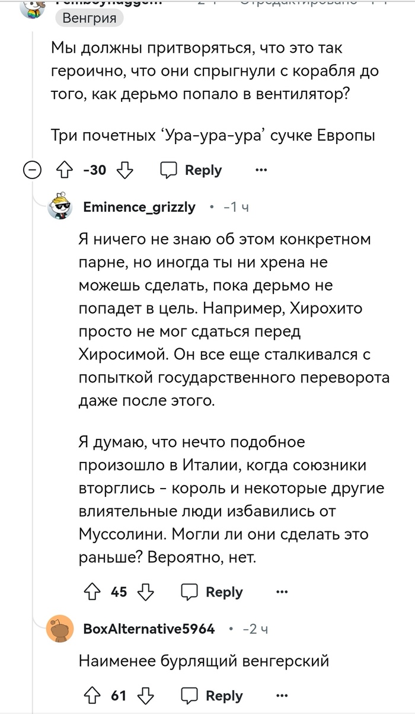This screenshot has width=415, height=714.
Task: Open the overflow menu on BoxAlternative5964's comment
Action: (x=280, y=694)
